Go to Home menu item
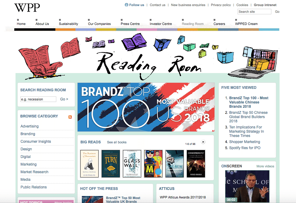 (21, 24)
